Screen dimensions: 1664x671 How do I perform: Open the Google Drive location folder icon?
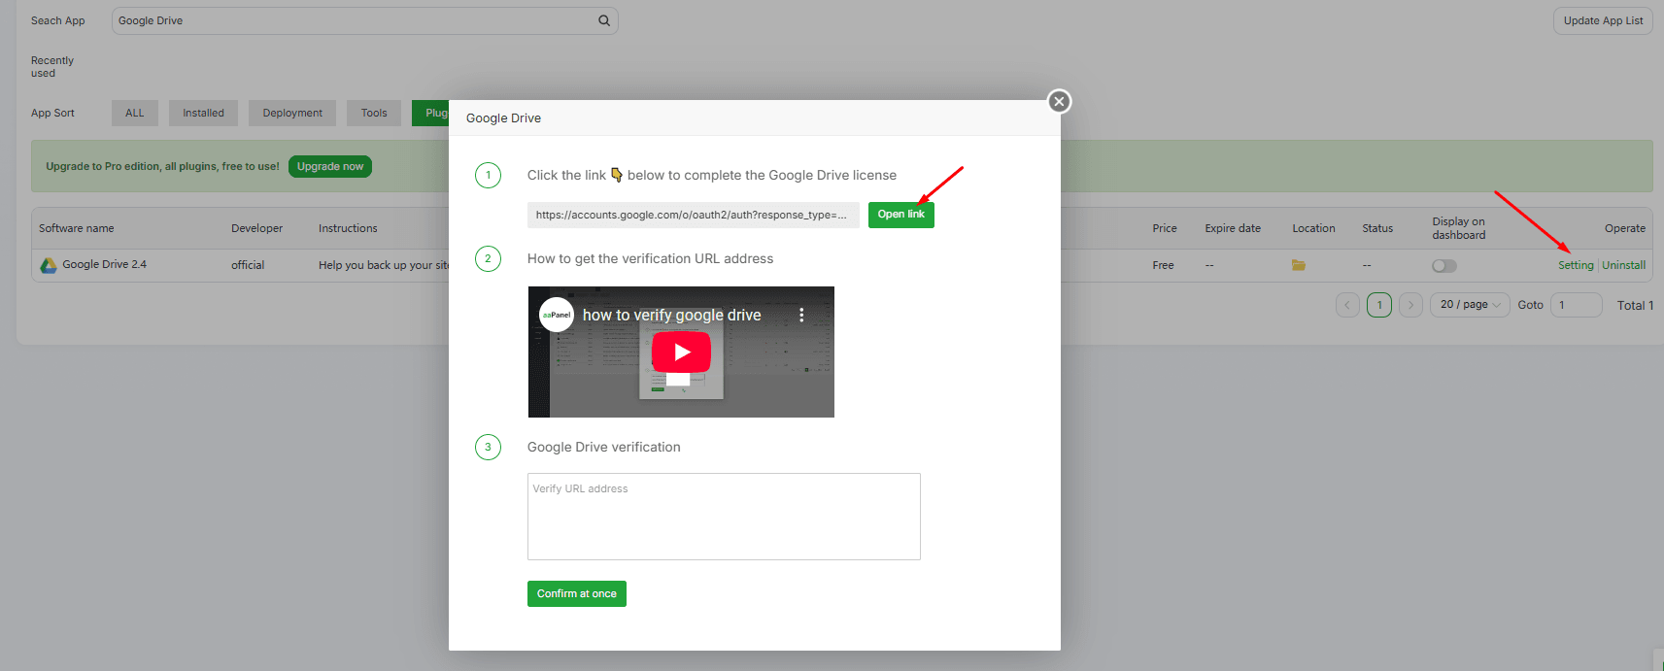click(x=1299, y=265)
